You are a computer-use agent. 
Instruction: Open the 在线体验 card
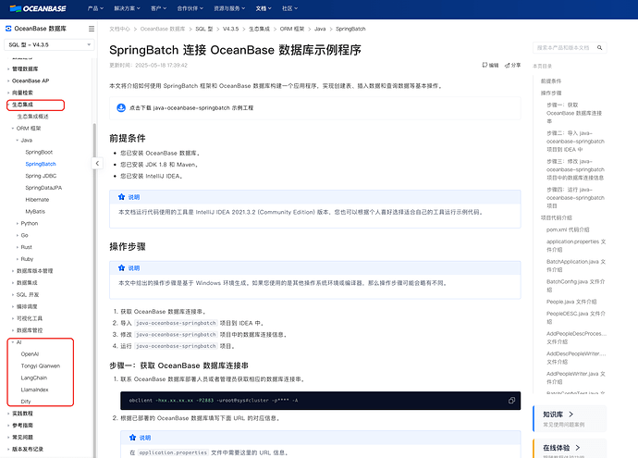click(x=570, y=449)
